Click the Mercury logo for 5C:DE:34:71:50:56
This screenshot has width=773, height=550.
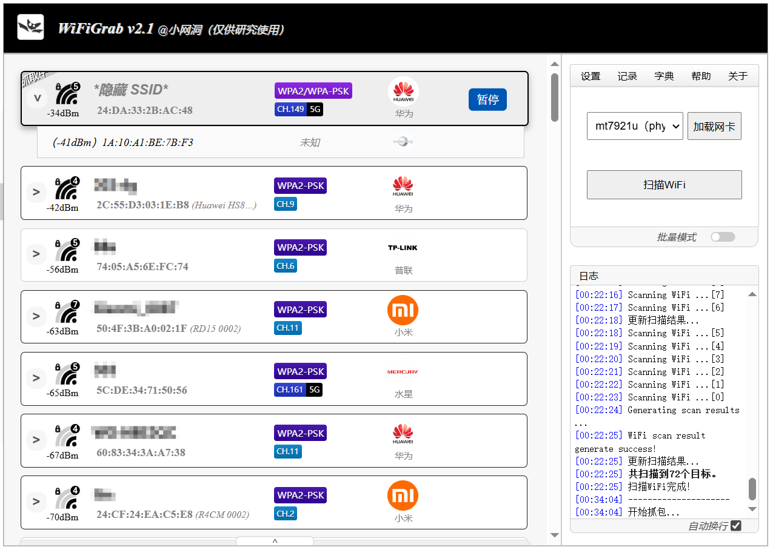[x=403, y=372]
